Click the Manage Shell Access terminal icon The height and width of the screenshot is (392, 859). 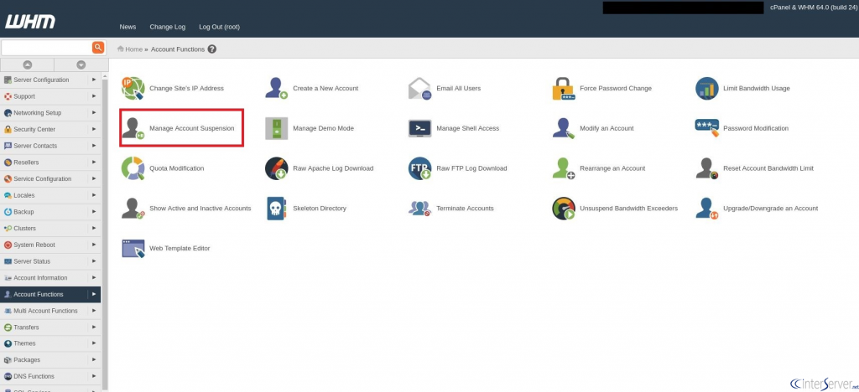419,128
